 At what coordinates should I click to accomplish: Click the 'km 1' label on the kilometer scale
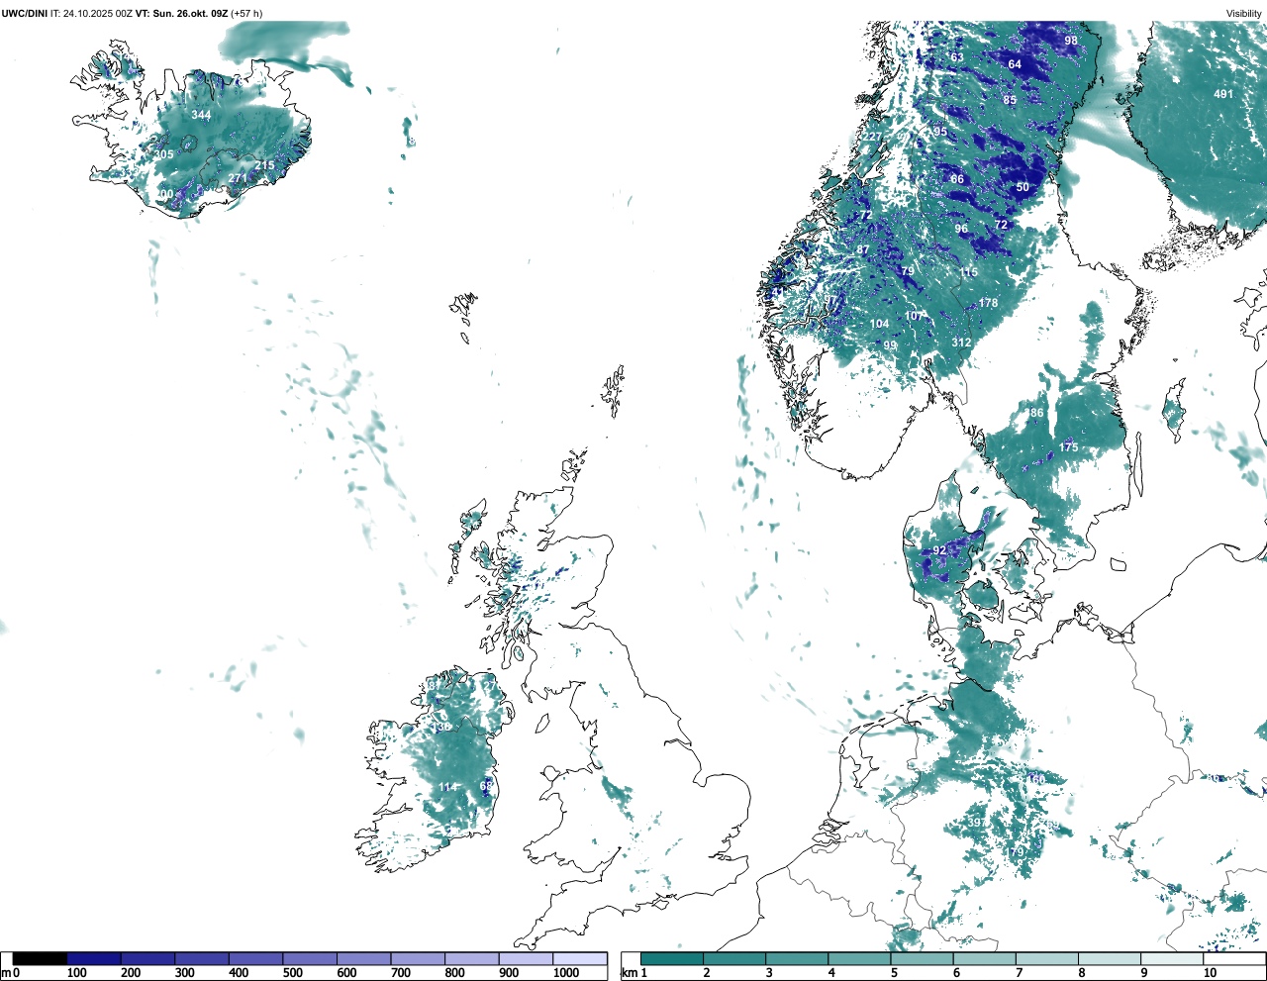[x=635, y=973]
